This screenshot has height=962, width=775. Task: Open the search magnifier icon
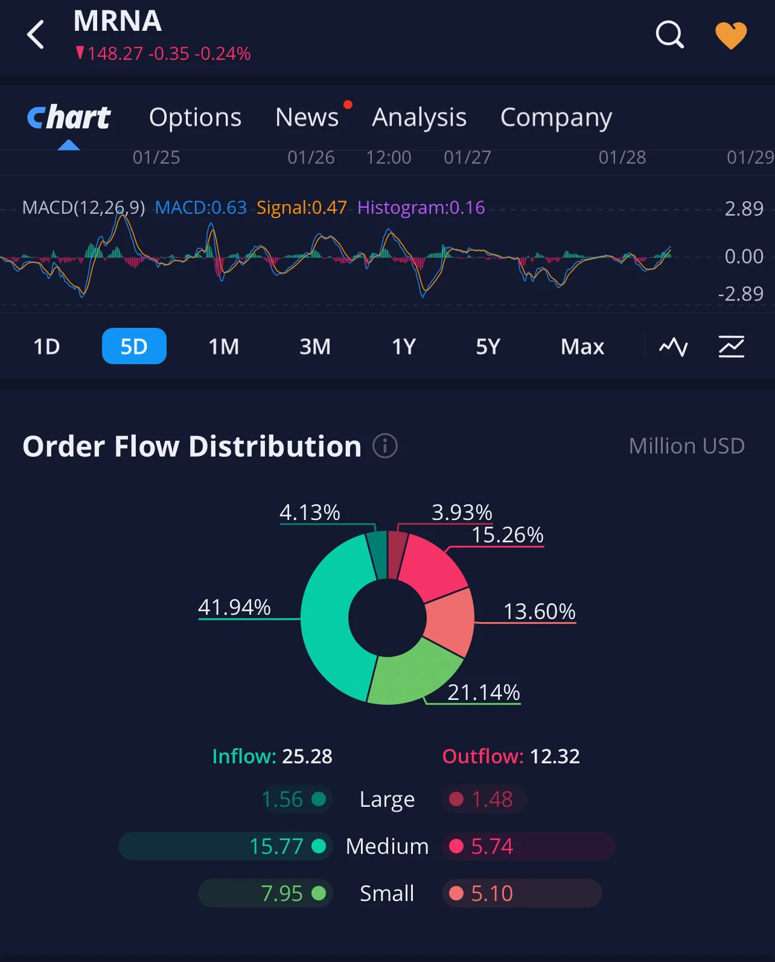[x=669, y=34]
